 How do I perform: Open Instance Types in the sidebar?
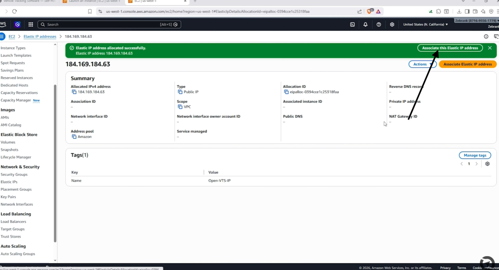click(13, 48)
